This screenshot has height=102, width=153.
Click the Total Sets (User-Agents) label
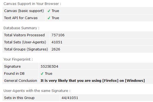[25, 42]
